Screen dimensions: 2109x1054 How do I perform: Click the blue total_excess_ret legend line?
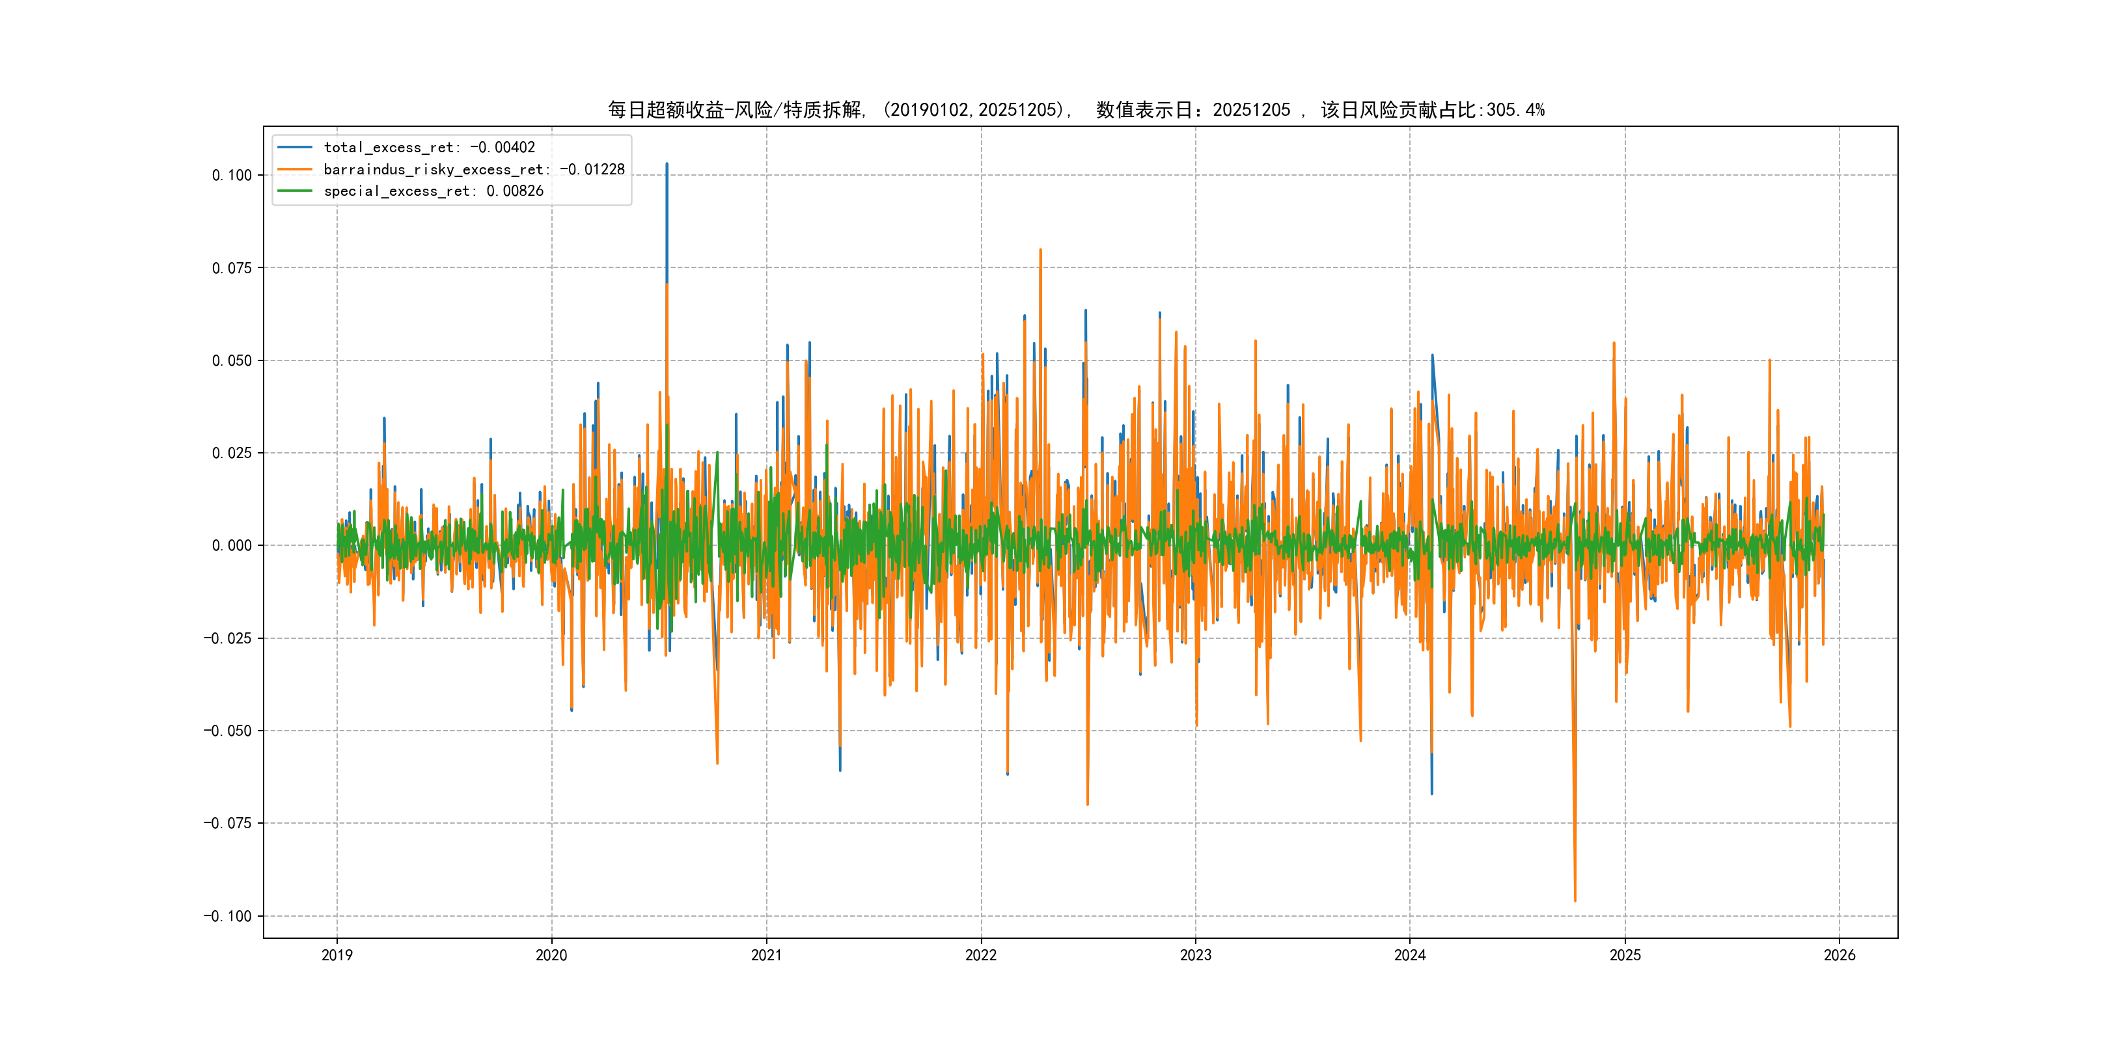(295, 147)
